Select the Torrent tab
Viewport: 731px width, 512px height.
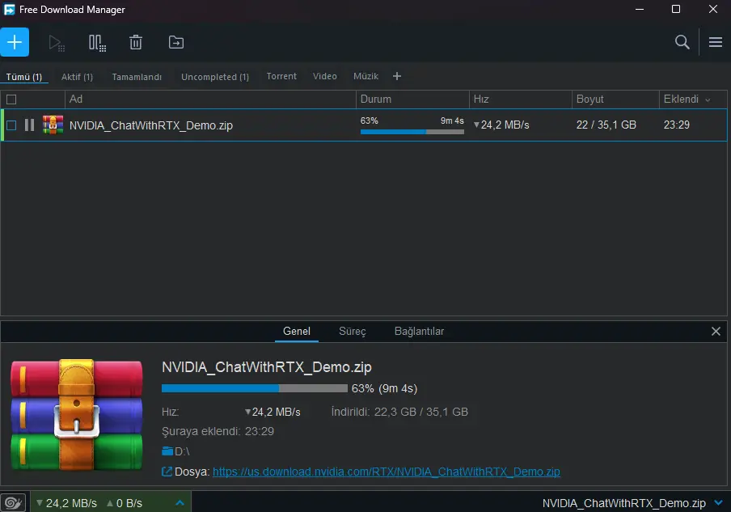click(281, 77)
